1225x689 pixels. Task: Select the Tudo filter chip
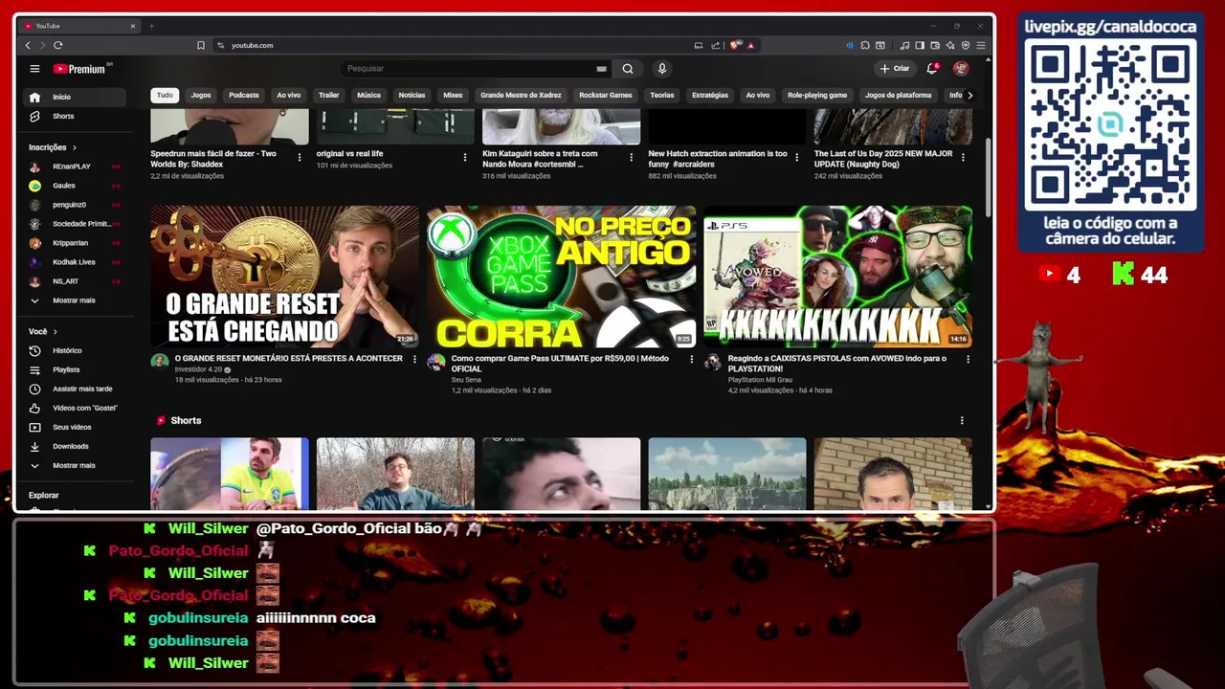point(165,95)
